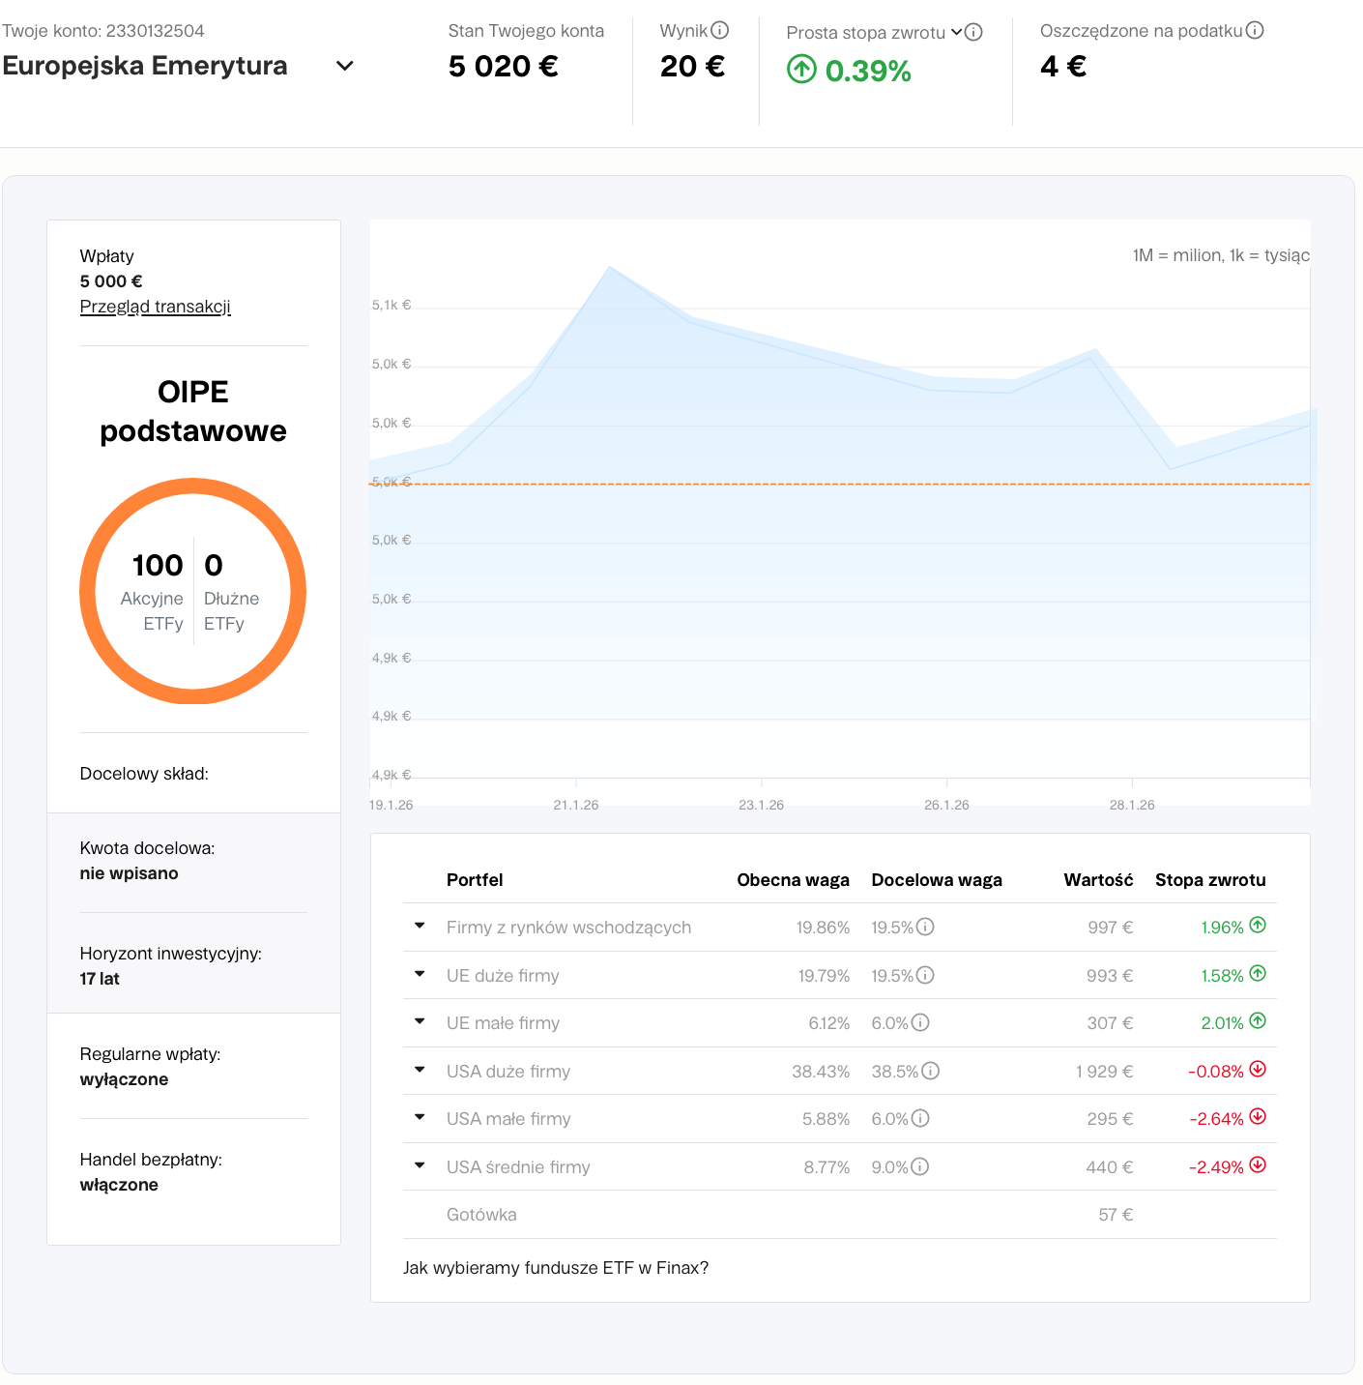Click the Stopa zwrotu column header
The width and height of the screenshot is (1363, 1385).
click(1209, 880)
